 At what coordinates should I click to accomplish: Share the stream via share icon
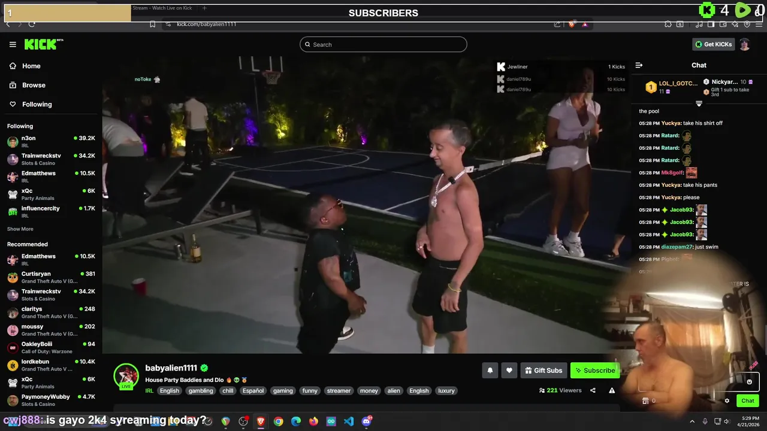(x=593, y=390)
